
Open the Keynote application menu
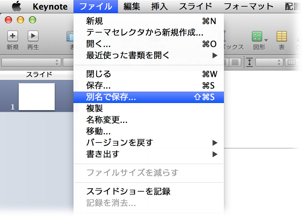click(x=50, y=7)
